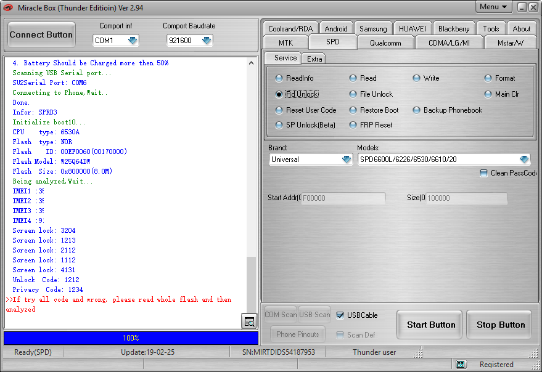
Task: Select the Write radio option
Action: click(x=426, y=78)
